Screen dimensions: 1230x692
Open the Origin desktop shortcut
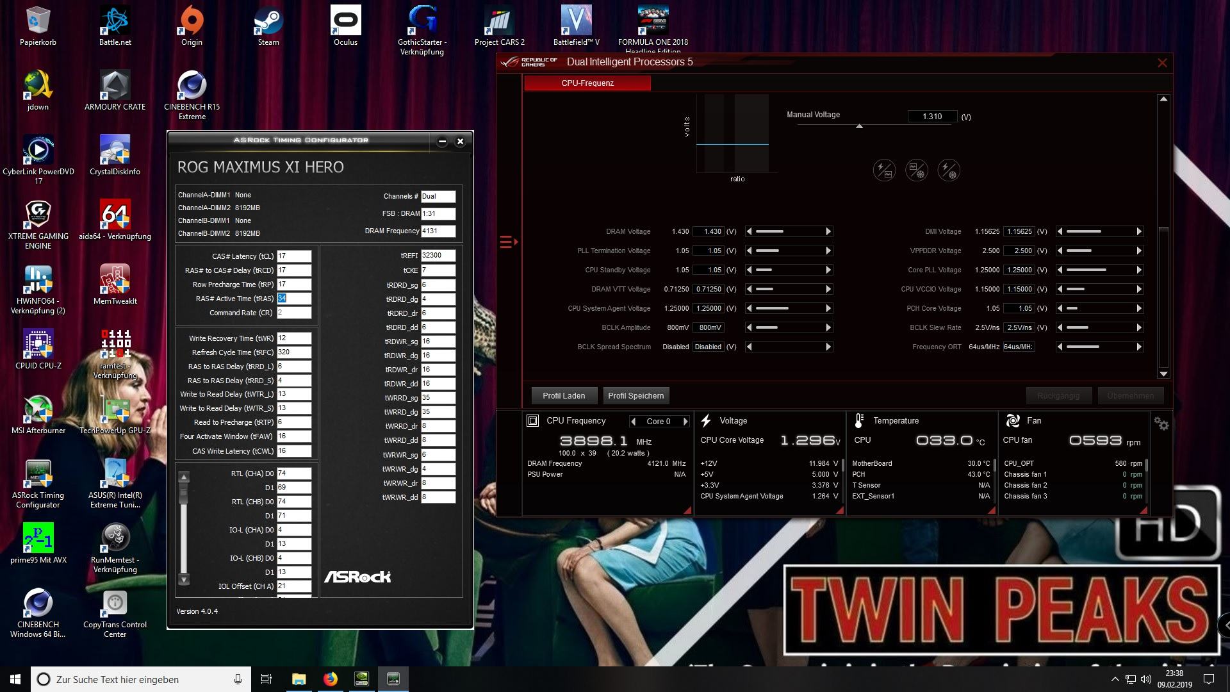[x=192, y=27]
